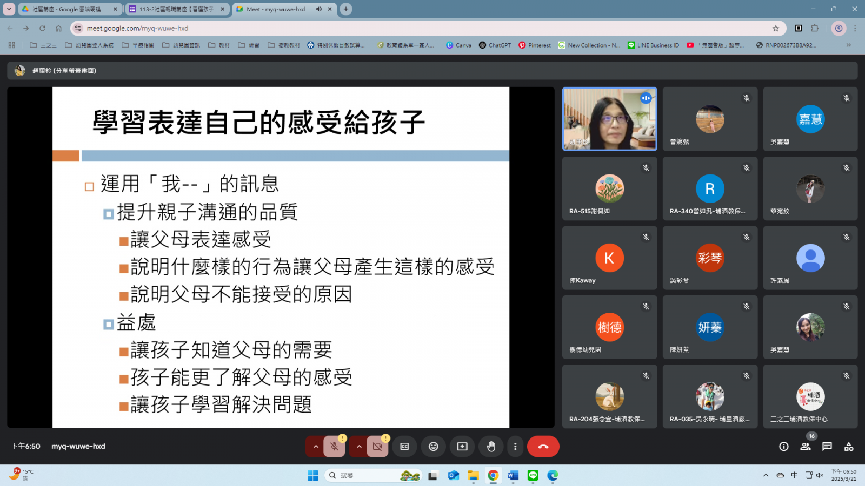Open meeting details info icon
This screenshot has height=486, width=865.
[783, 447]
